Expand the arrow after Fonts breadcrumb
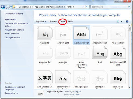This screenshot has width=133, height=99. pos(73,7)
